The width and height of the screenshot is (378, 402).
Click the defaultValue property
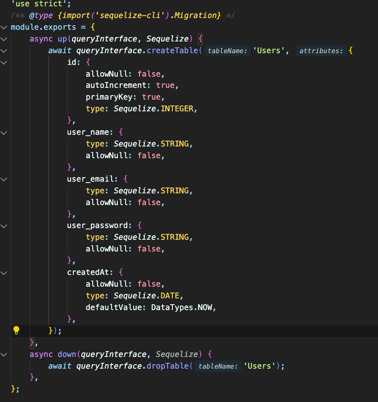(x=114, y=307)
